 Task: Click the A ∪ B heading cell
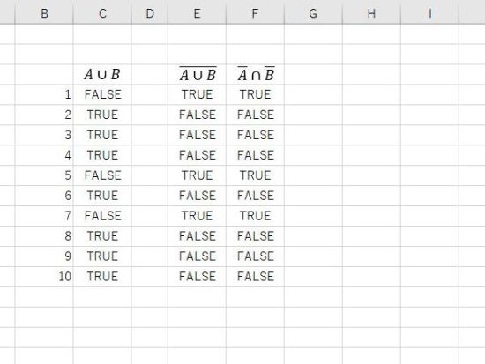[102, 75]
